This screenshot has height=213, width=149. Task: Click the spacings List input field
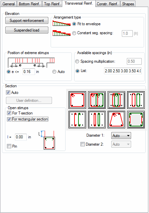123,71
